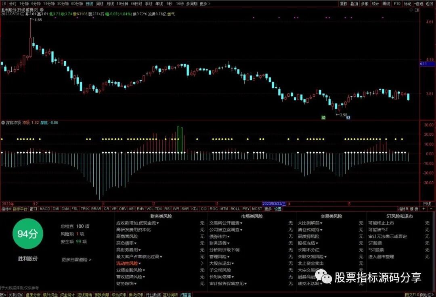Select the 日线 daily period
The width and height of the screenshot is (436, 297).
(89, 4)
